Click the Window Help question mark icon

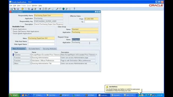[x=74, y=9]
